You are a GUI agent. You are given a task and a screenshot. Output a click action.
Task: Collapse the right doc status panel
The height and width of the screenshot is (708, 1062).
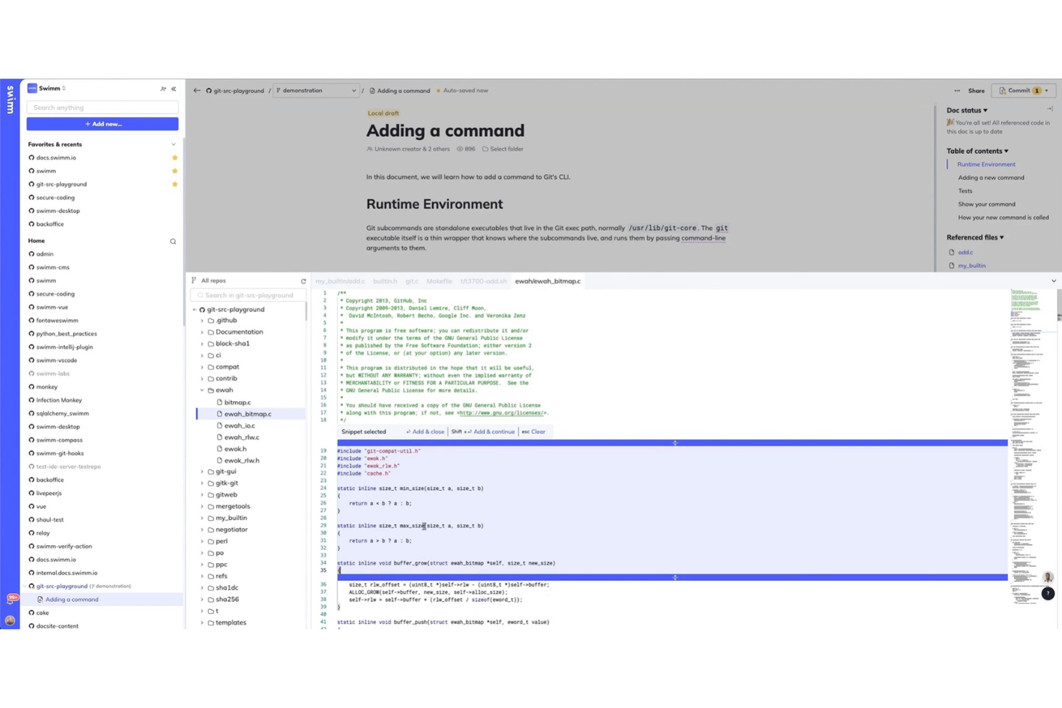tap(1049, 109)
